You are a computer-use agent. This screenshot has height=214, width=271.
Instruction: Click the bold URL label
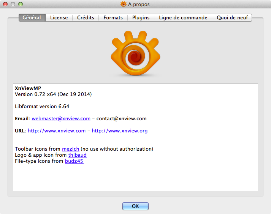[x=20, y=131]
